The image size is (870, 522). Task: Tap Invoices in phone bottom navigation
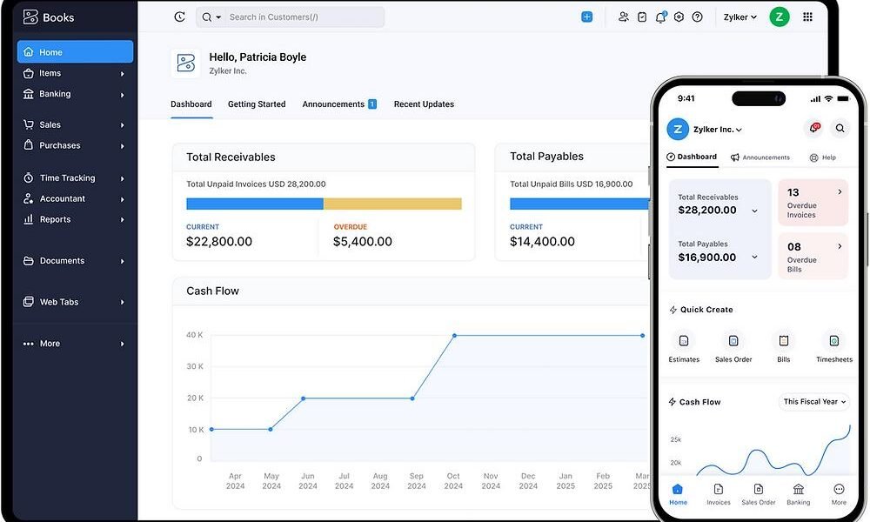[719, 494]
